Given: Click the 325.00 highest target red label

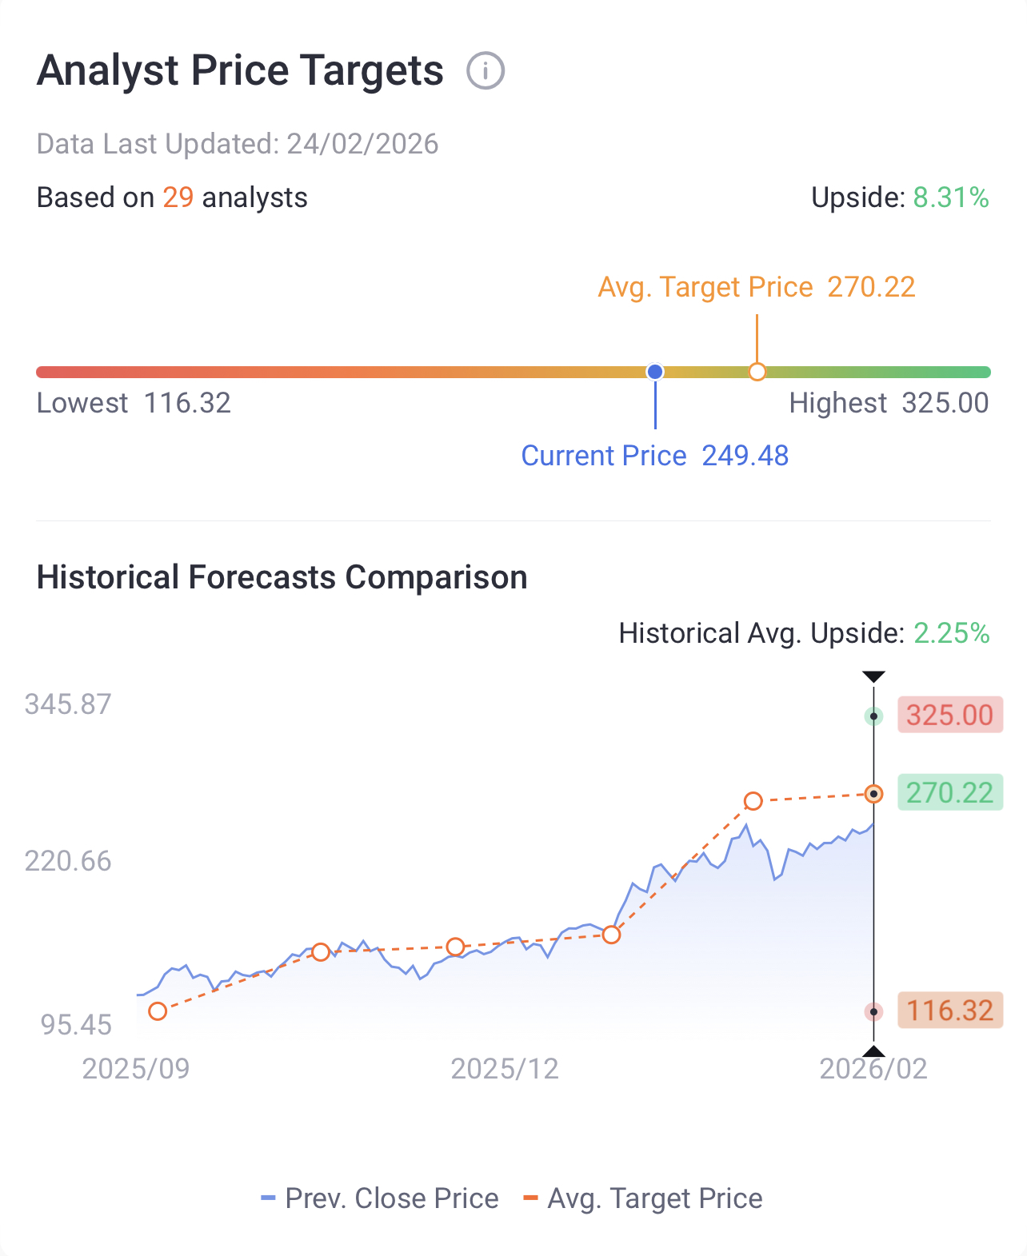Looking at the screenshot, I should tap(949, 715).
